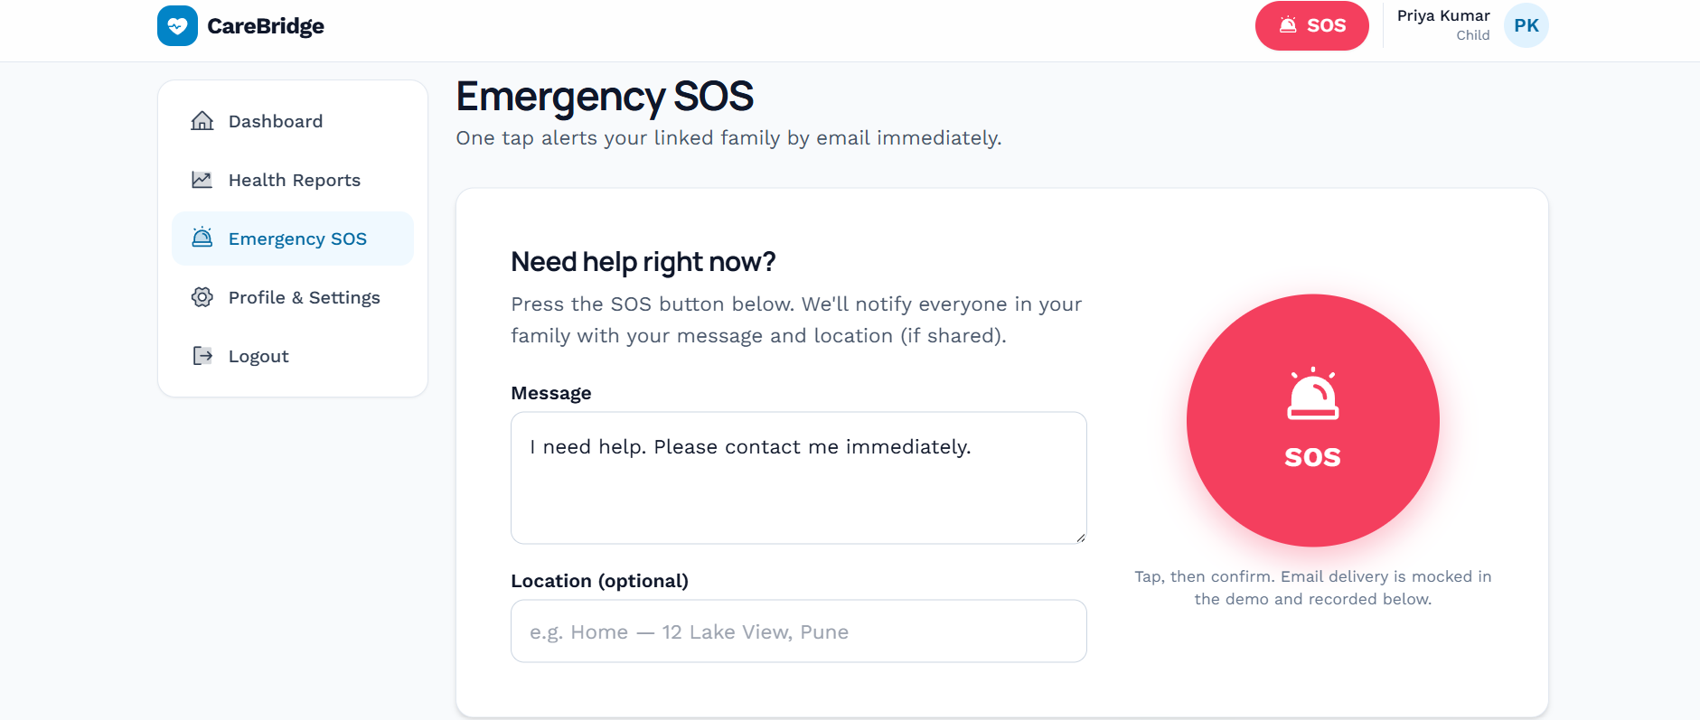Choose Logout in the sidebar
1700x720 pixels.
coord(293,356)
